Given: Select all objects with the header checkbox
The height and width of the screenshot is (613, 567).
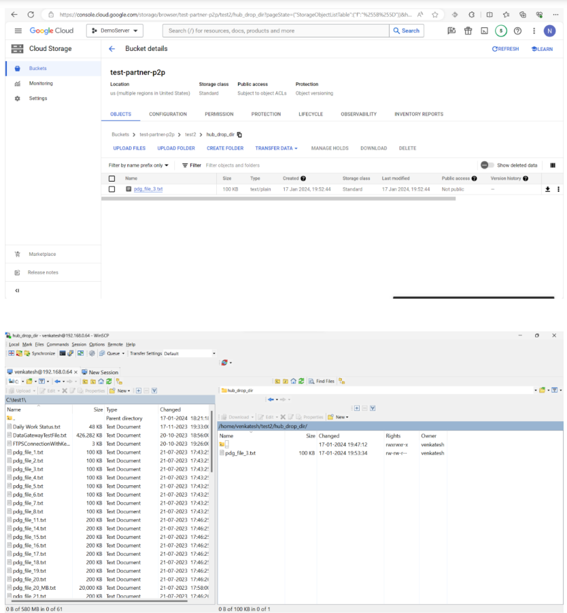Looking at the screenshot, I should click(x=112, y=178).
